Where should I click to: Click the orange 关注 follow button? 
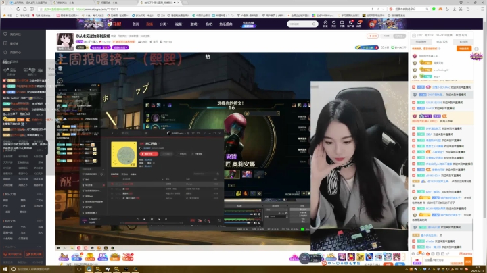tap(373, 36)
